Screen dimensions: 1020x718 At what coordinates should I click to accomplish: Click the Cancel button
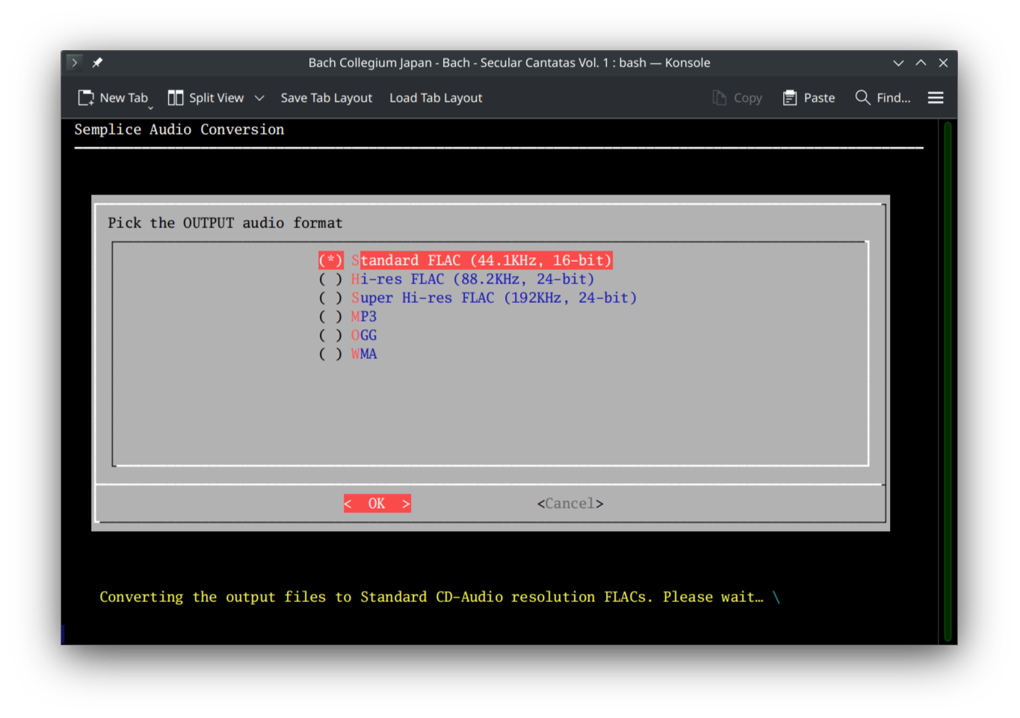[x=569, y=503]
